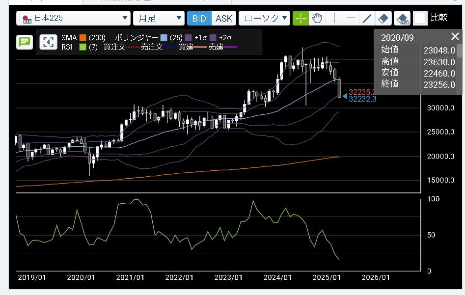Open the green chat comment icon

tap(24, 42)
